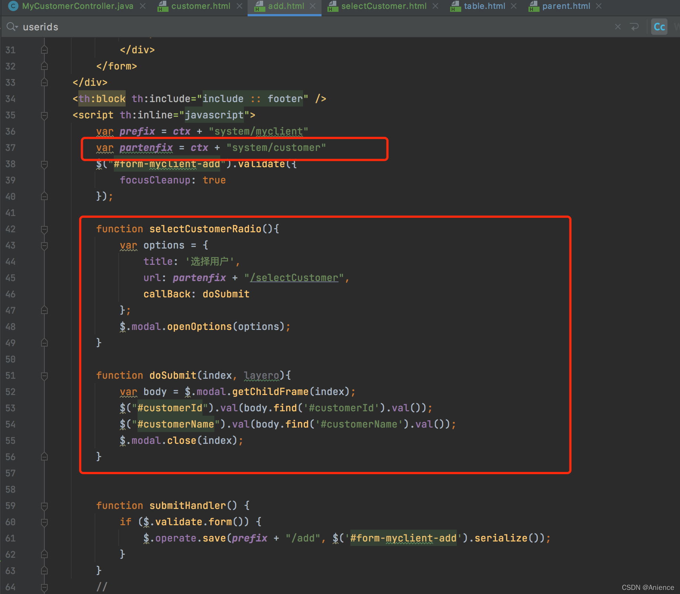Collapse the div fold marker on line 31
This screenshot has width=680, height=594.
44,50
